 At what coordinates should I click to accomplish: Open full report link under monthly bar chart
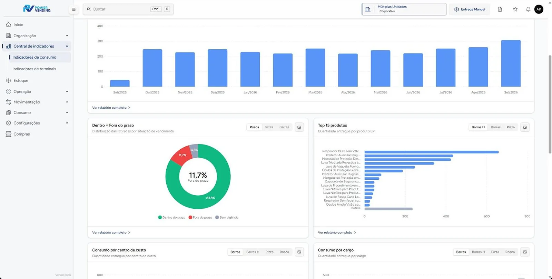[111, 108]
